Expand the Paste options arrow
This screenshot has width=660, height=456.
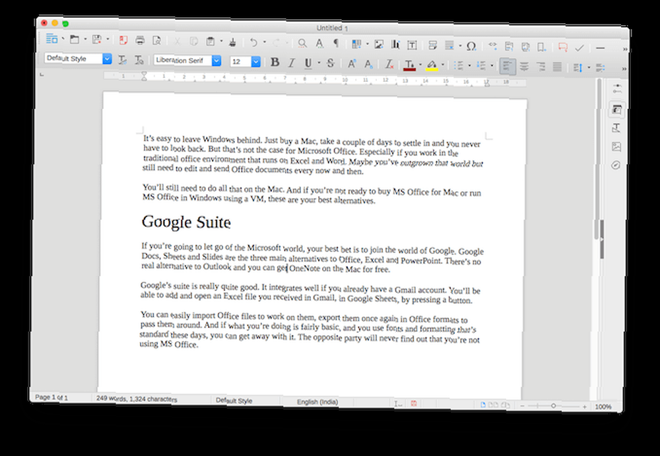tap(221, 42)
